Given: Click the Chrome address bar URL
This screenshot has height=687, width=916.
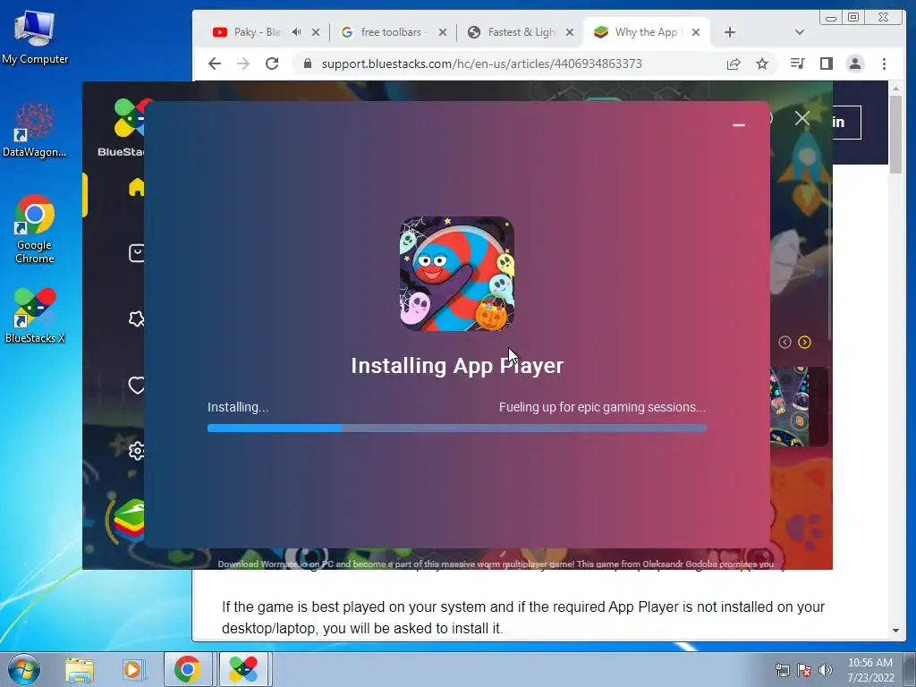Looking at the screenshot, I should [481, 64].
